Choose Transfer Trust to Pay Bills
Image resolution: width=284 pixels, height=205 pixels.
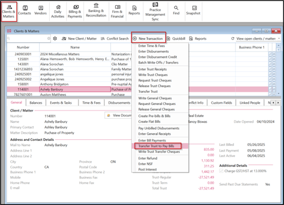coord(156,146)
